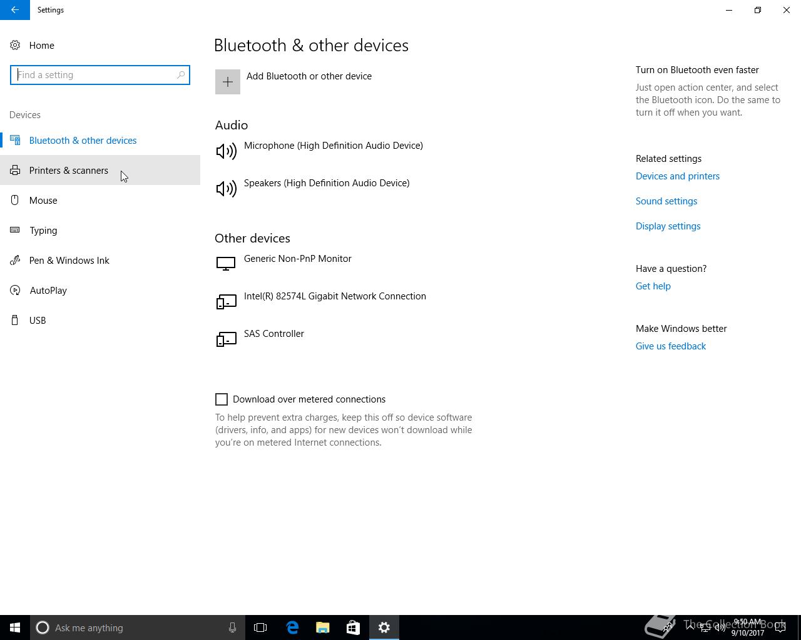Click the Cortana microphone icon
Image resolution: width=801 pixels, height=640 pixels.
pyautogui.click(x=232, y=627)
